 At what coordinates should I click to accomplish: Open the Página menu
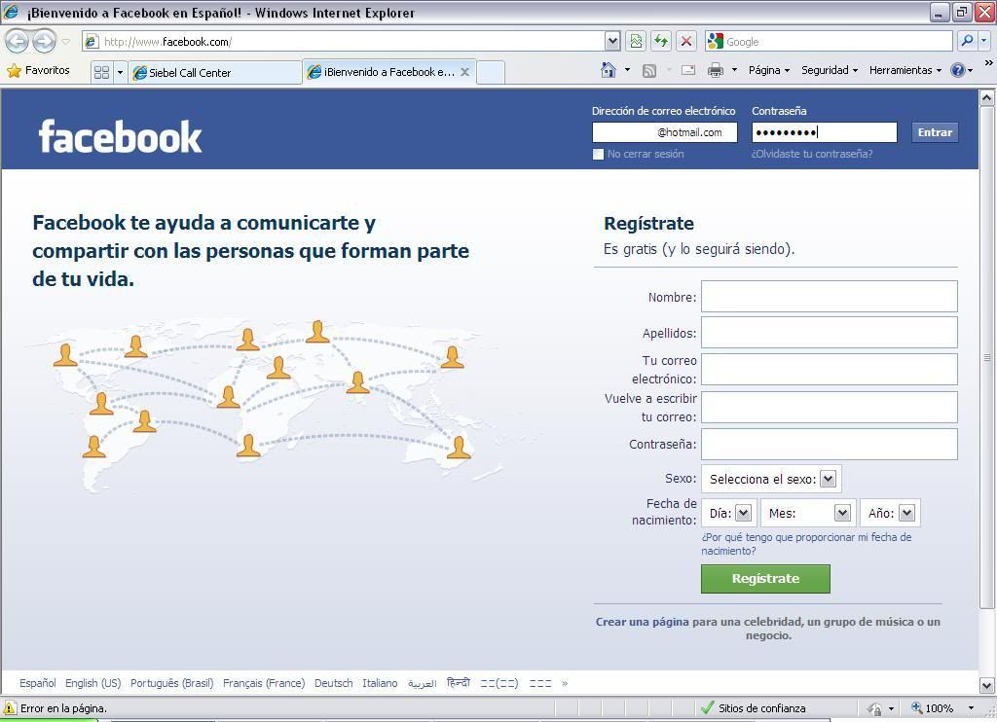pos(769,70)
